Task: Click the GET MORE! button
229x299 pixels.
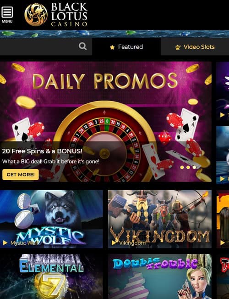Action: (x=21, y=175)
